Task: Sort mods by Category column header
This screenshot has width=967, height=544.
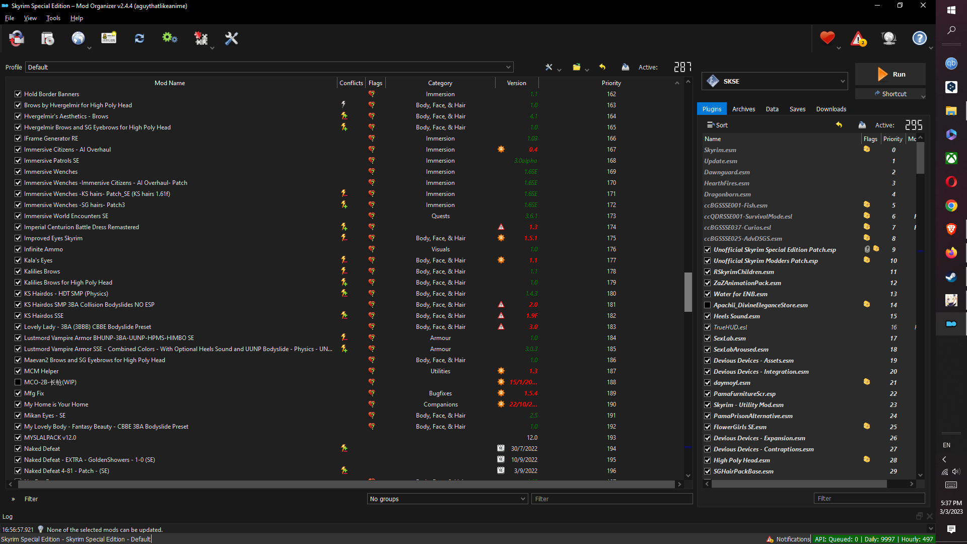Action: coord(440,83)
